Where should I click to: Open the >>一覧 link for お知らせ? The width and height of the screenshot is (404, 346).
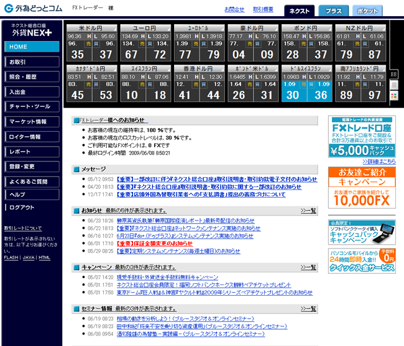tap(308, 211)
